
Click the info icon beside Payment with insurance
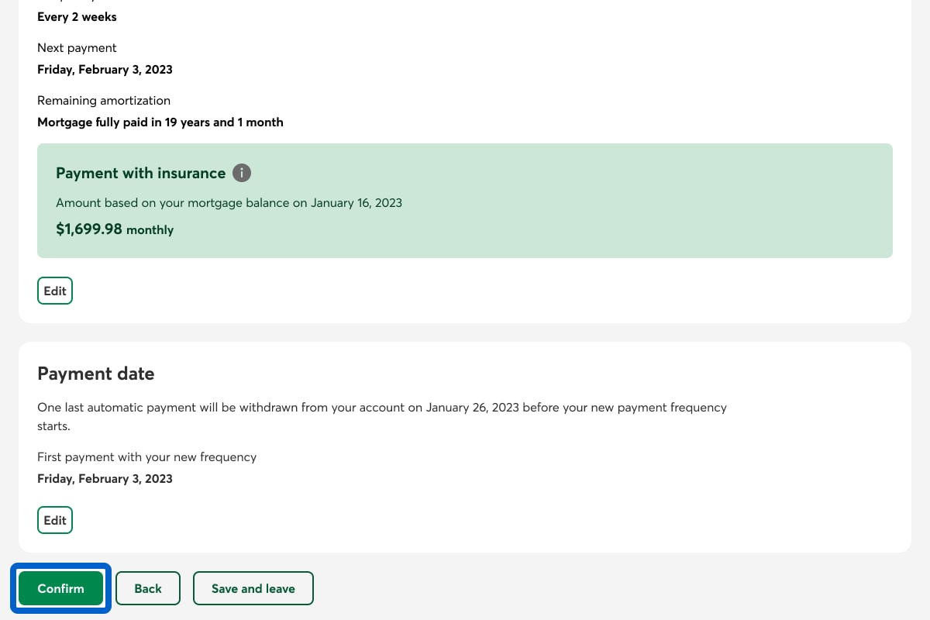(242, 173)
